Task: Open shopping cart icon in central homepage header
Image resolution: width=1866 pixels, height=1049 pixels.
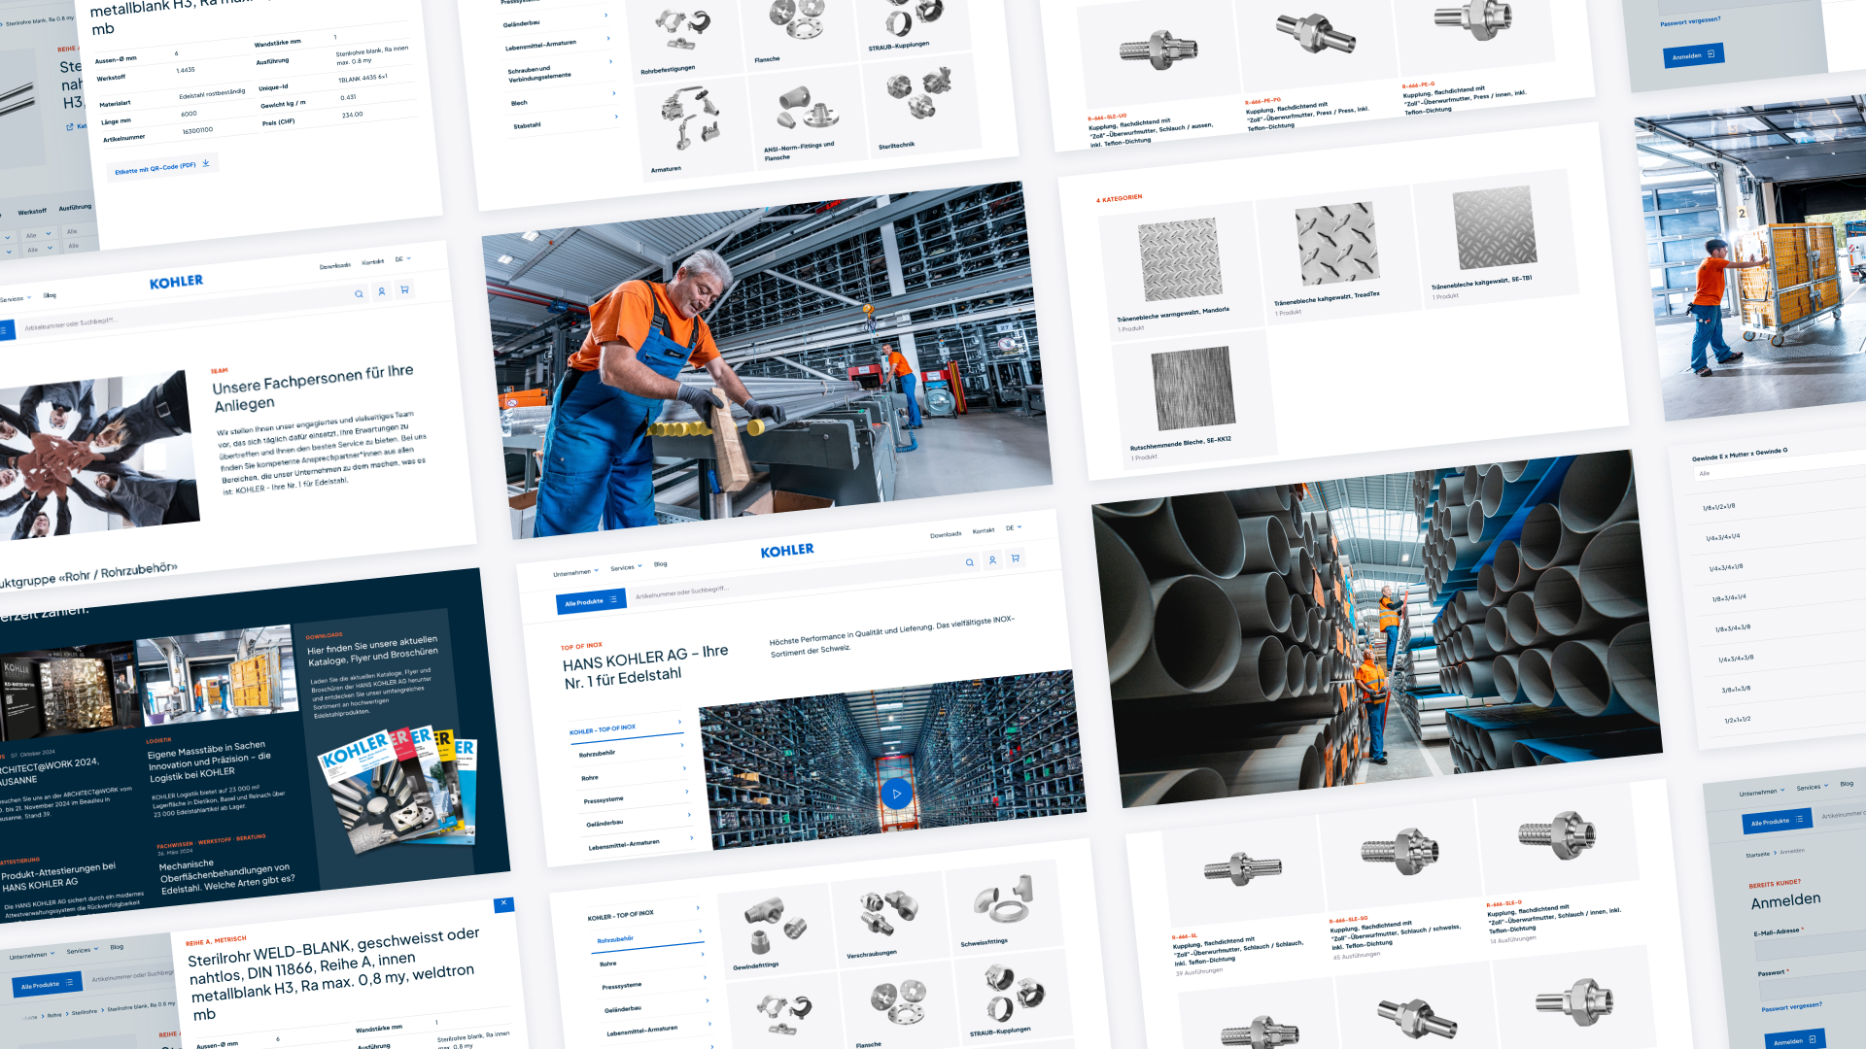Action: click(1016, 558)
